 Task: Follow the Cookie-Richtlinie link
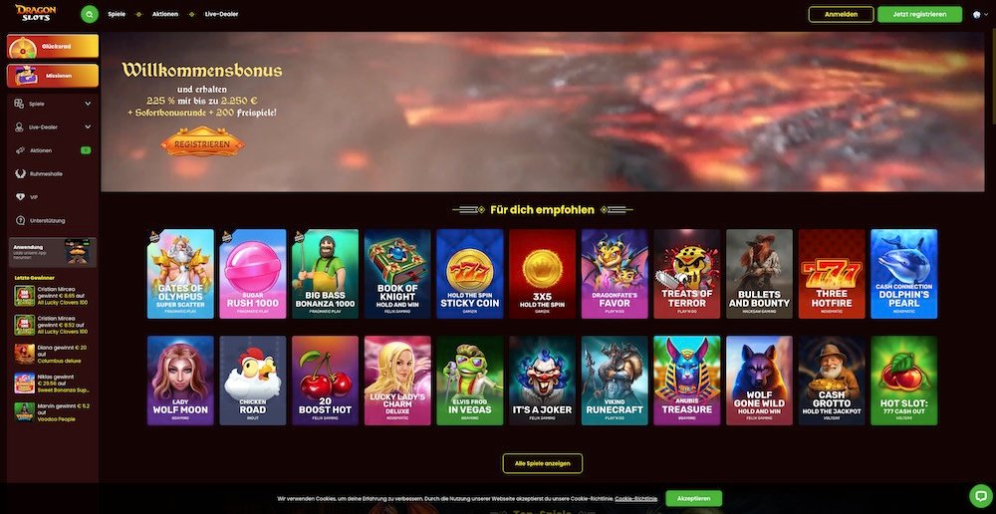pyautogui.click(x=635, y=499)
